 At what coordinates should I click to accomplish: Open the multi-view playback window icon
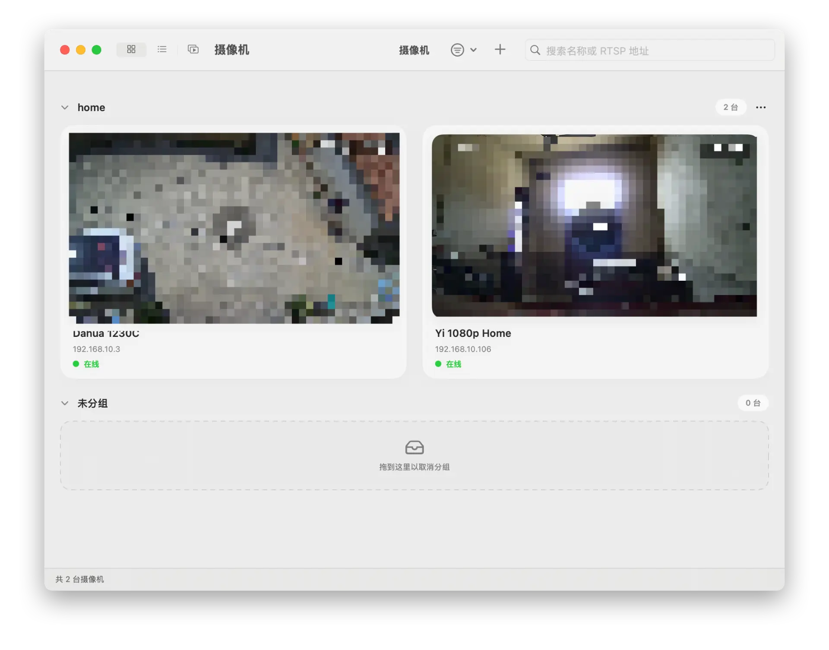(193, 50)
